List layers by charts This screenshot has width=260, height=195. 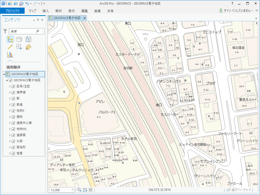(x=10, y=55)
